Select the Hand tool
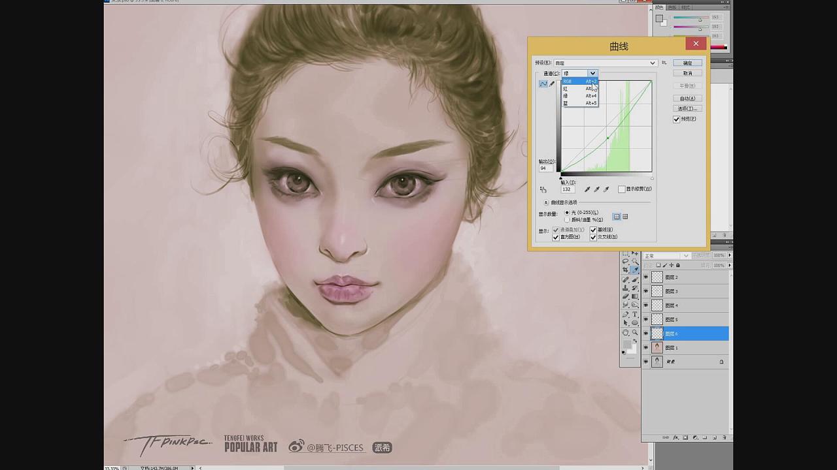 [x=626, y=332]
